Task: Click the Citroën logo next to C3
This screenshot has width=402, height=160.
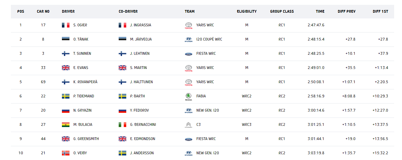Action: click(x=188, y=125)
